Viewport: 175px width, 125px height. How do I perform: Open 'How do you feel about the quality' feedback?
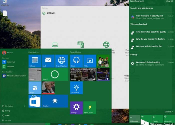coord(152,32)
